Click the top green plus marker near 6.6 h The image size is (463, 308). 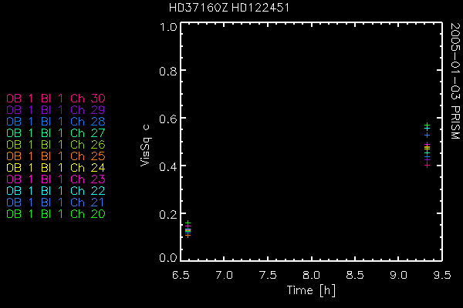pyautogui.click(x=188, y=223)
